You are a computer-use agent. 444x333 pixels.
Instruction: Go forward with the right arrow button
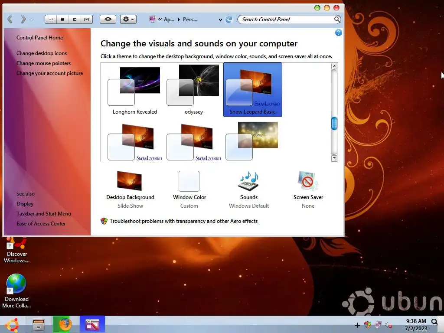coord(23,19)
